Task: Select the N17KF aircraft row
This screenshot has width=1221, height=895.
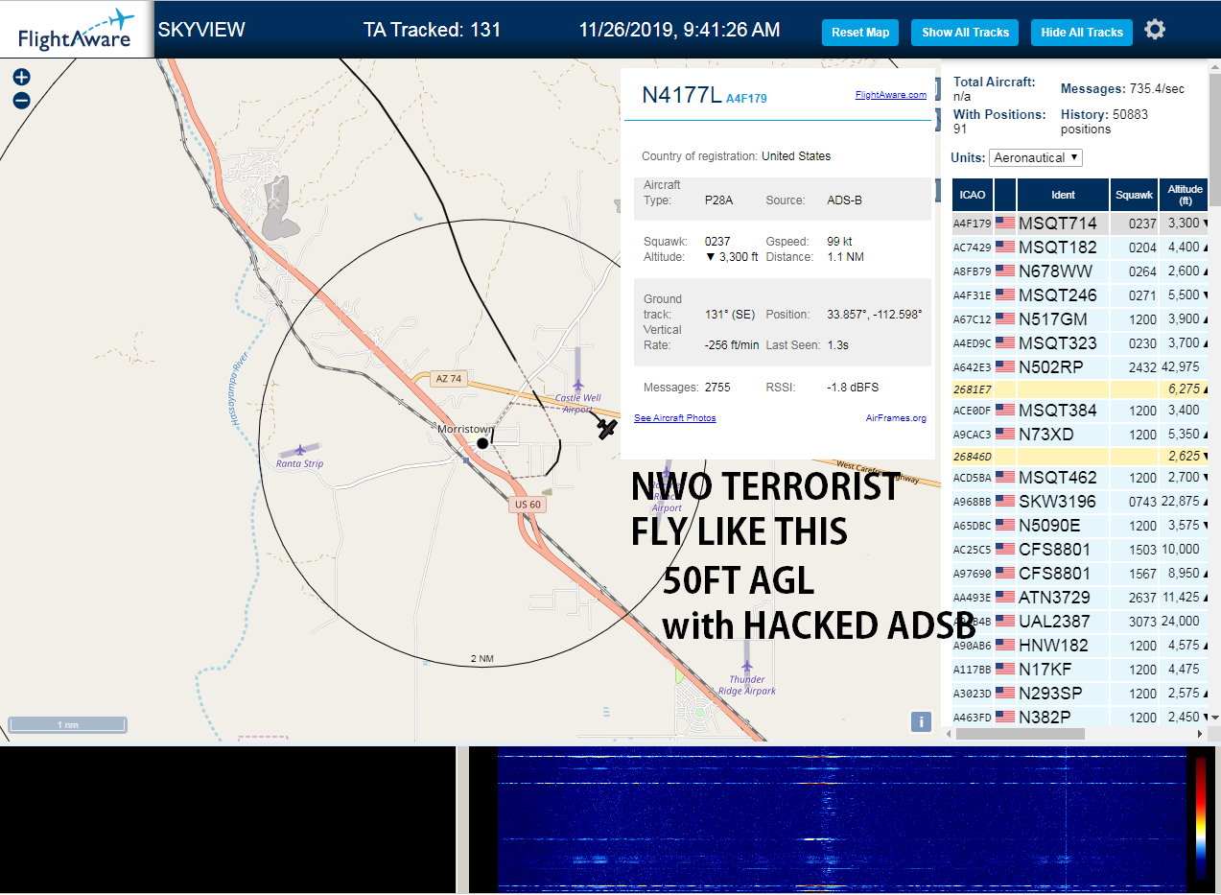Action: [x=1080, y=670]
